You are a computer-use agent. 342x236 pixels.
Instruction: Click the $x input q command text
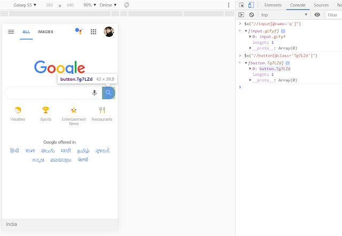(x=273, y=23)
